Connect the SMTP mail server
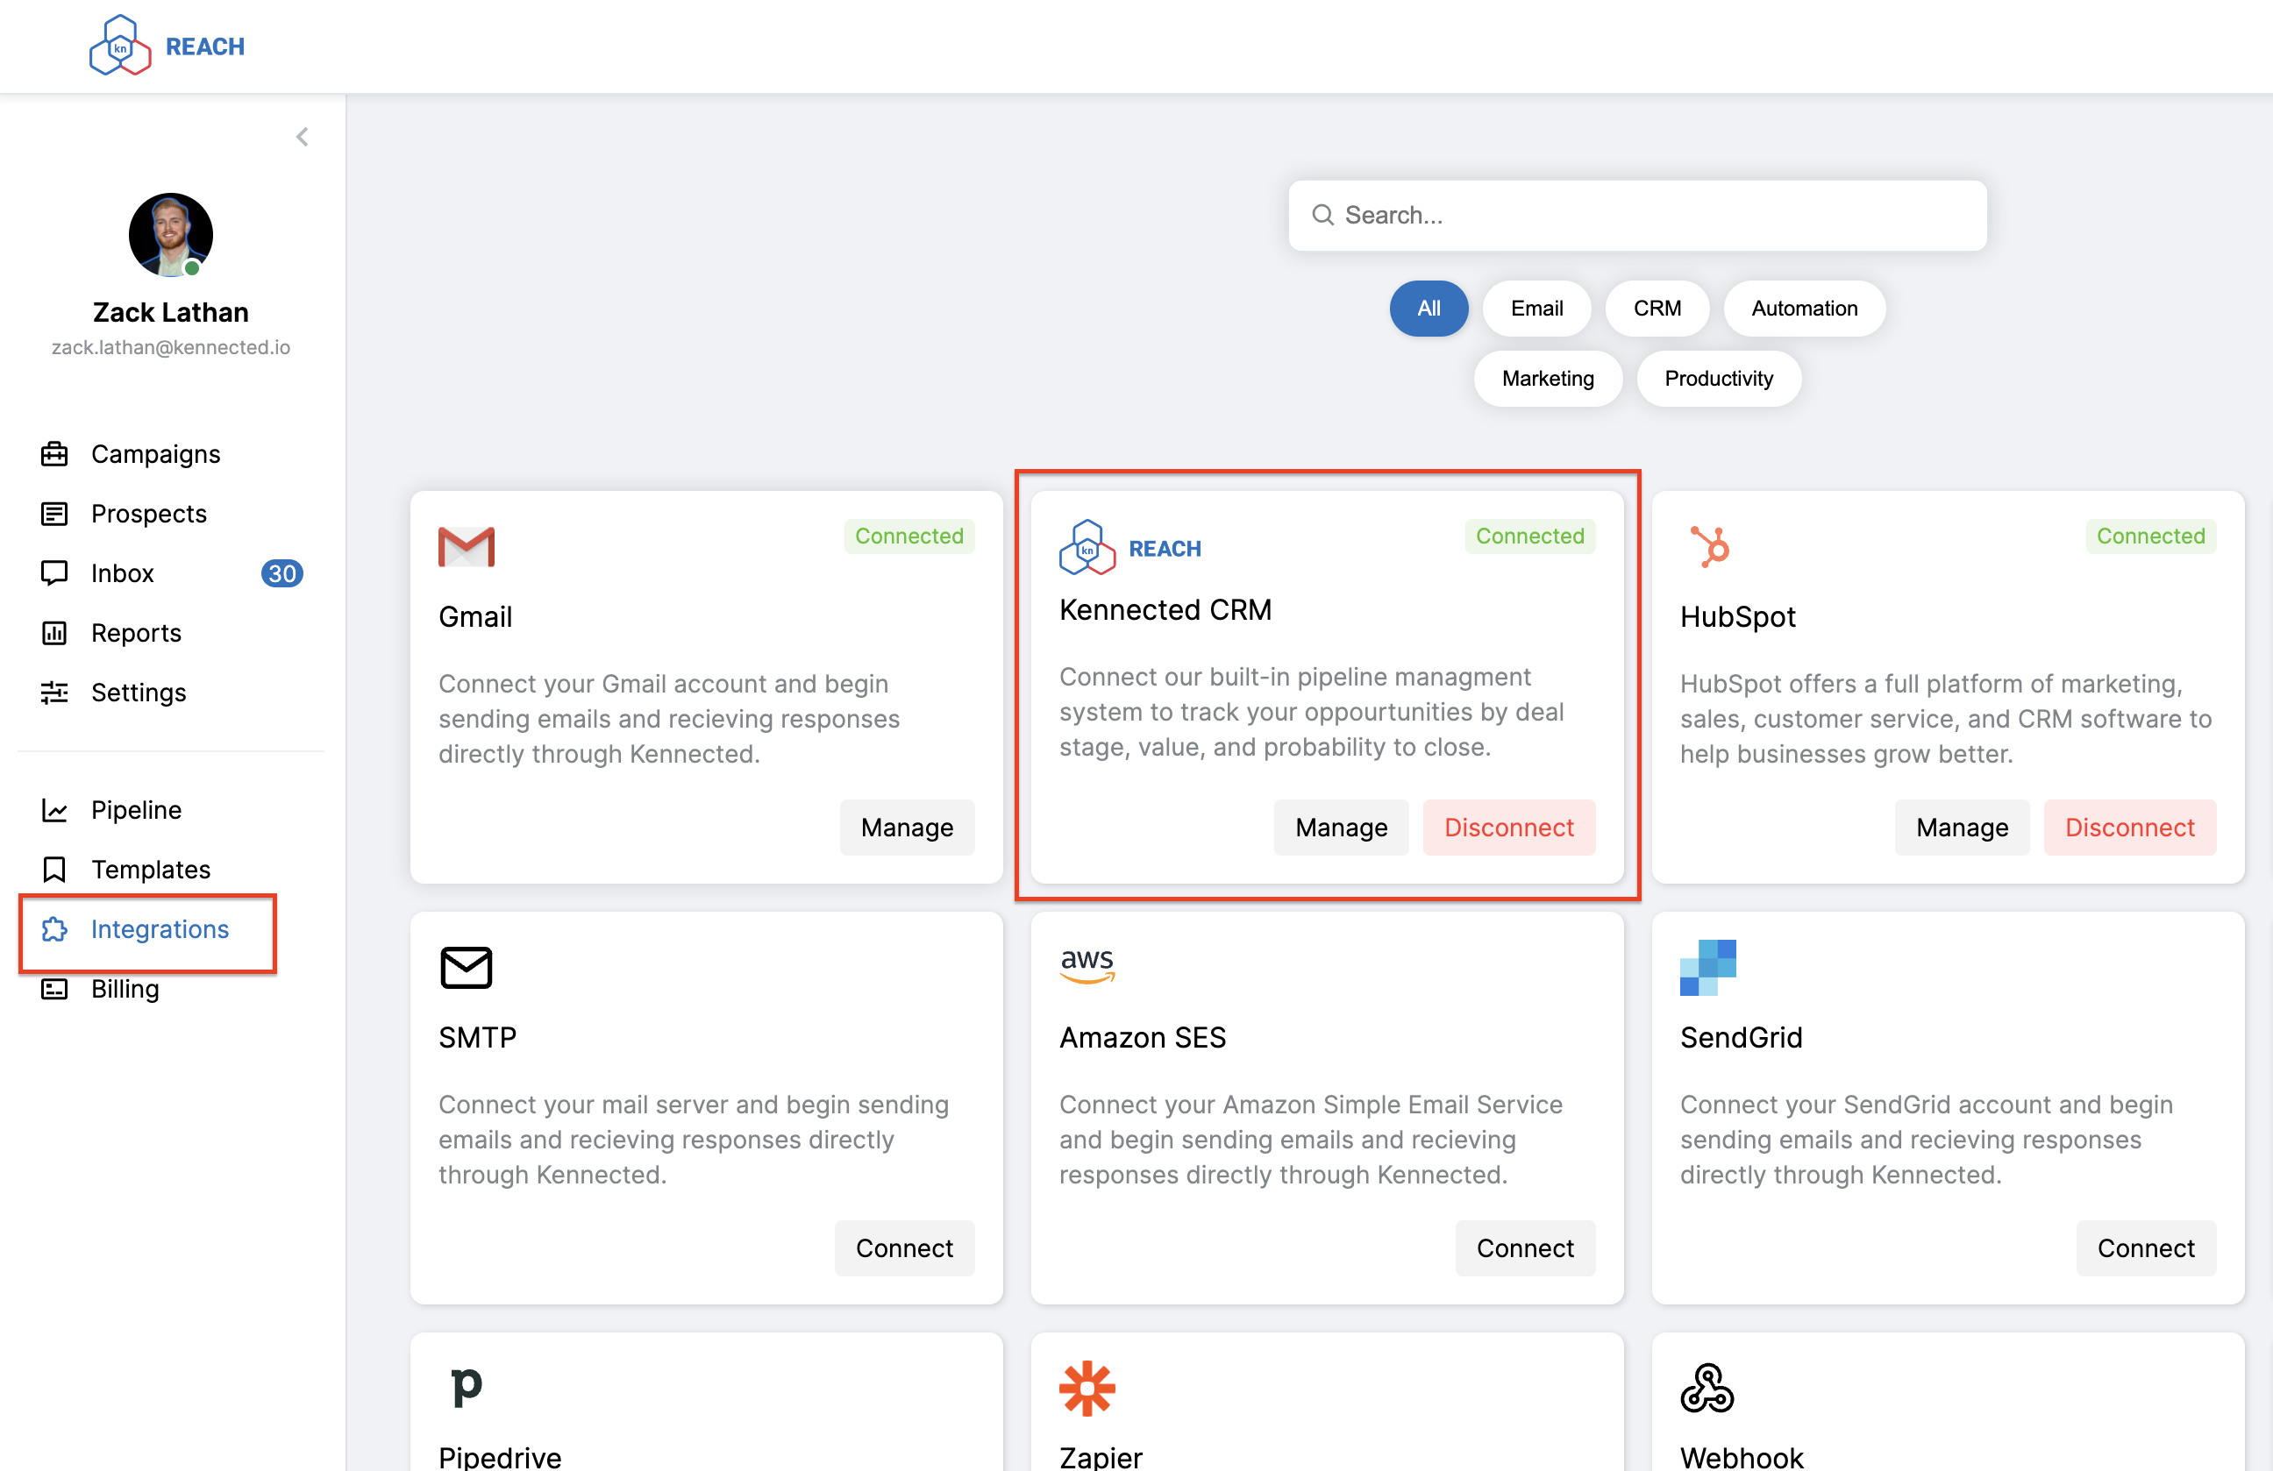The width and height of the screenshot is (2273, 1471). click(903, 1248)
